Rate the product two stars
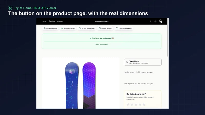The image size is (205, 115). point(132,104)
